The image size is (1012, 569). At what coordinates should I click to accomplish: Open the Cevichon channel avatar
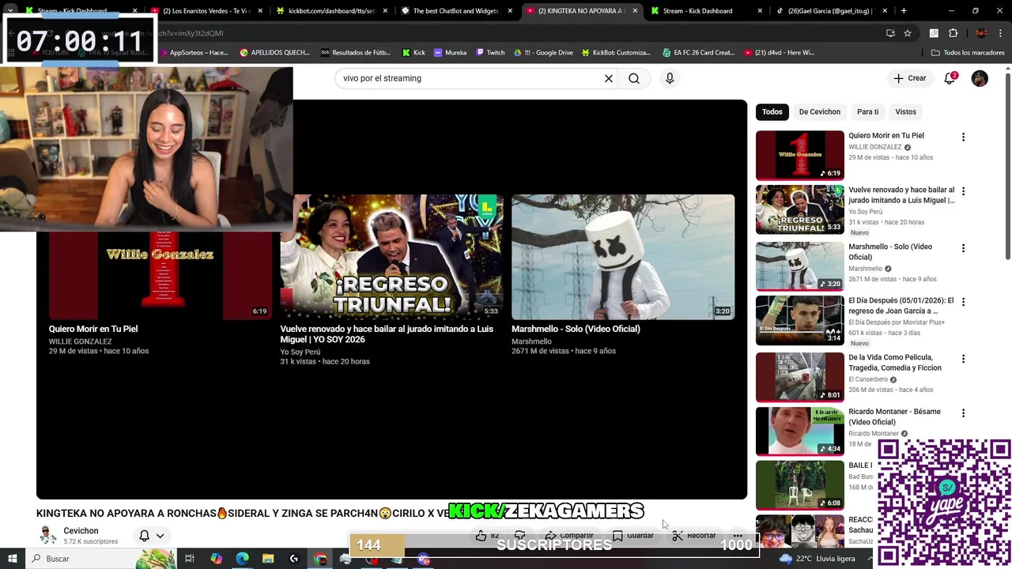coord(48,536)
